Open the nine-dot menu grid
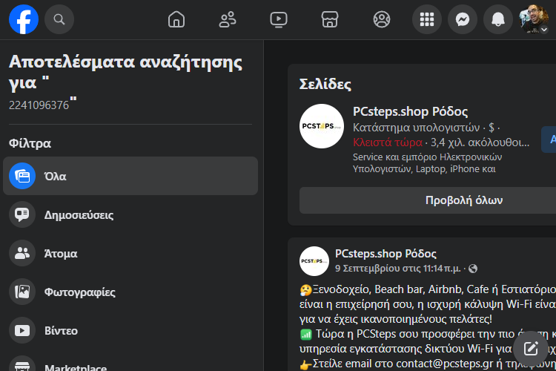The image size is (556, 371). pyautogui.click(x=427, y=19)
